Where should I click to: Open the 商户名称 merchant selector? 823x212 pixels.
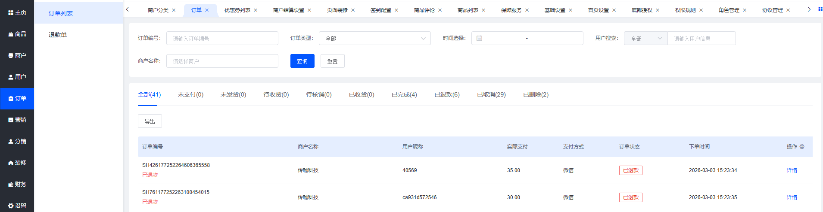click(x=222, y=61)
